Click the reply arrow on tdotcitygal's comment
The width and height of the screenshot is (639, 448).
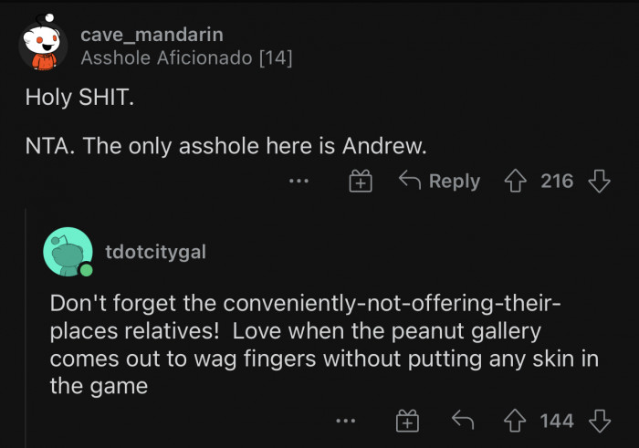tap(465, 421)
